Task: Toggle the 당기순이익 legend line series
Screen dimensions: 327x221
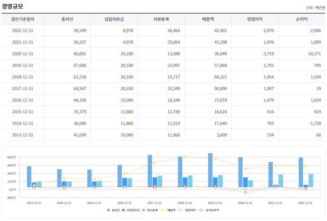Action: [x=209, y=210]
